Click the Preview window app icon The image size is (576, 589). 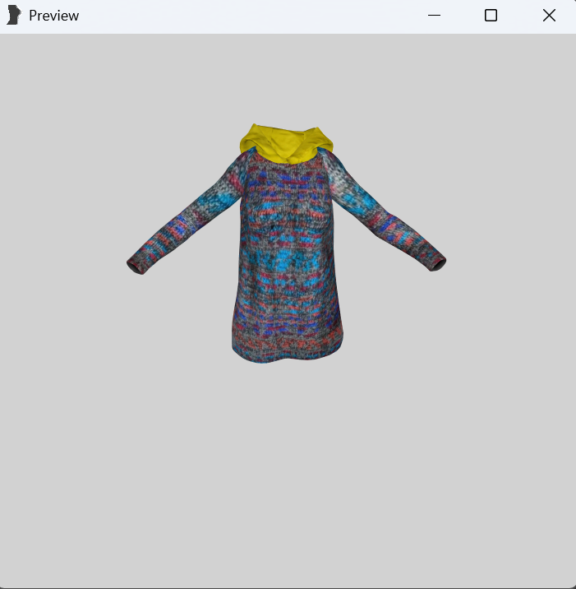click(x=13, y=16)
